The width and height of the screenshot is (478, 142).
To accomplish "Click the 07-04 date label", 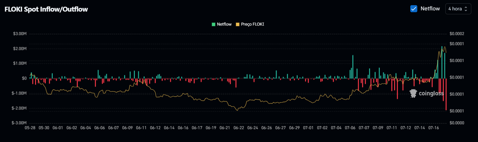I will tap(336, 128).
